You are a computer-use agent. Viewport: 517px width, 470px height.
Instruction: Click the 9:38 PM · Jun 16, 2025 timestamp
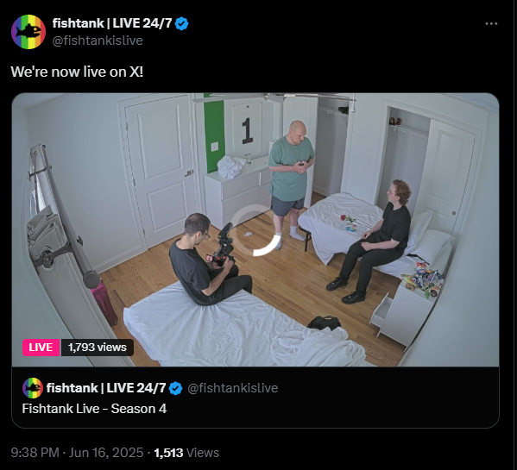click(x=77, y=453)
